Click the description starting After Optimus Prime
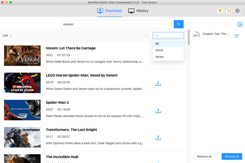Screen dimensions: 245x163 pos(95,143)
